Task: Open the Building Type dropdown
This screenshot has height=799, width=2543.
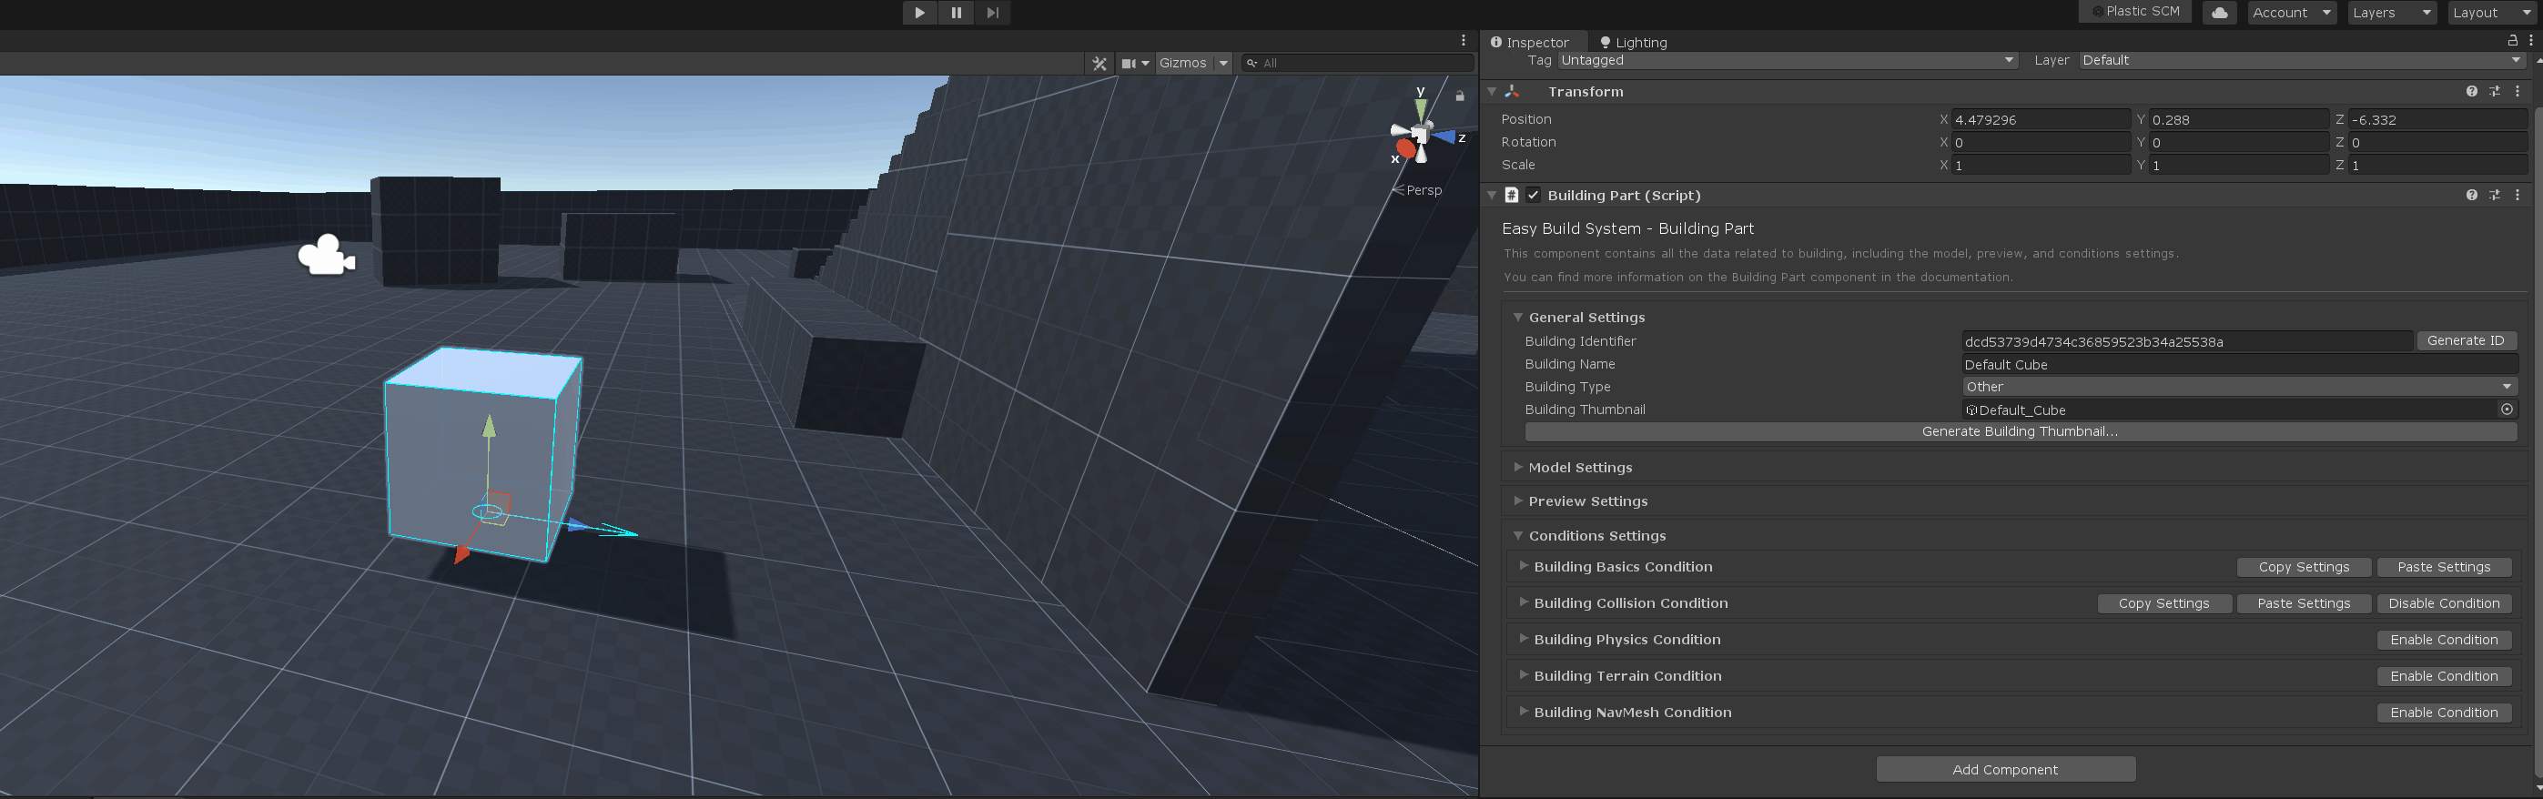Action: [x=2238, y=387]
